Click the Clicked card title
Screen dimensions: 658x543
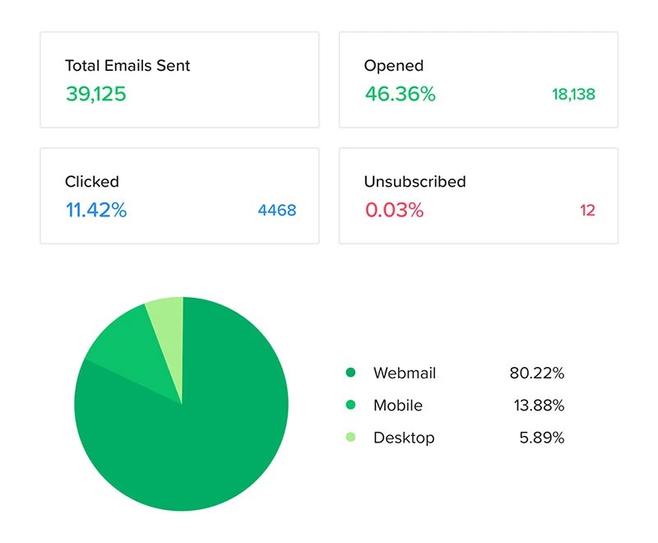point(92,182)
